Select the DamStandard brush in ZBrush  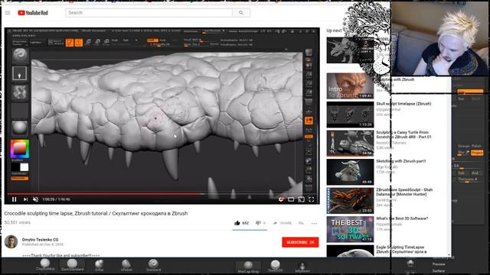[x=72, y=265]
